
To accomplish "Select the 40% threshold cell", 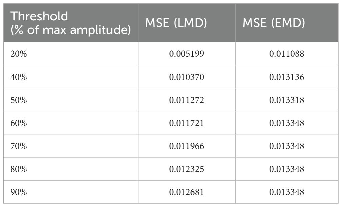I will click(x=19, y=77).
